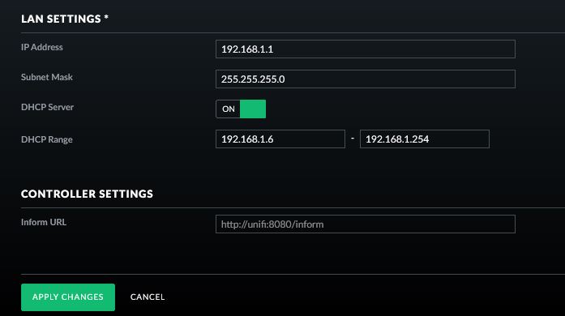Viewport: 565px width, 316px height.
Task: Cancel the settings changes
Action: tap(148, 297)
